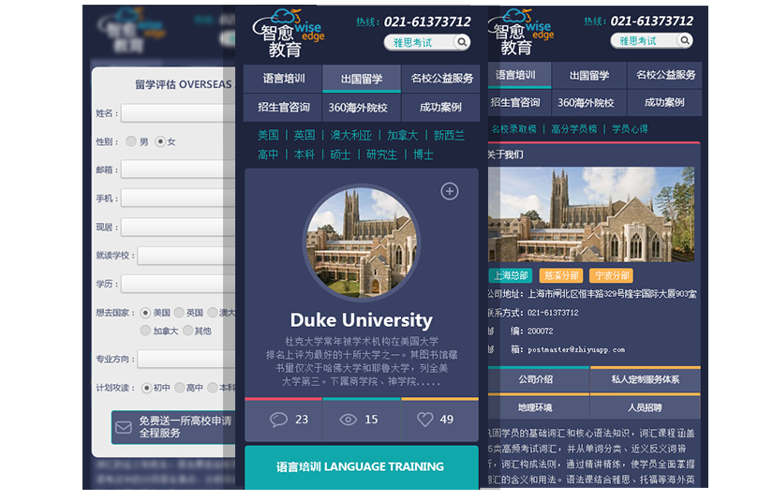Screen dimensions: 773x501
Task: Click the search magnifier in right screen header
Action: [685, 40]
